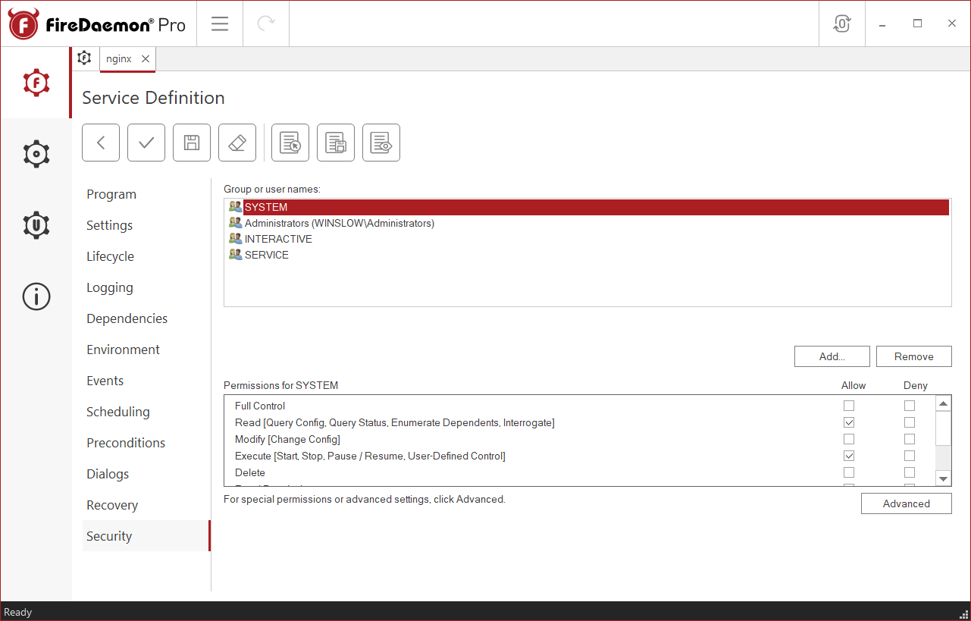Screen dimensions: 971x621
Task: Click the Full Control permission row
Action: (x=580, y=406)
